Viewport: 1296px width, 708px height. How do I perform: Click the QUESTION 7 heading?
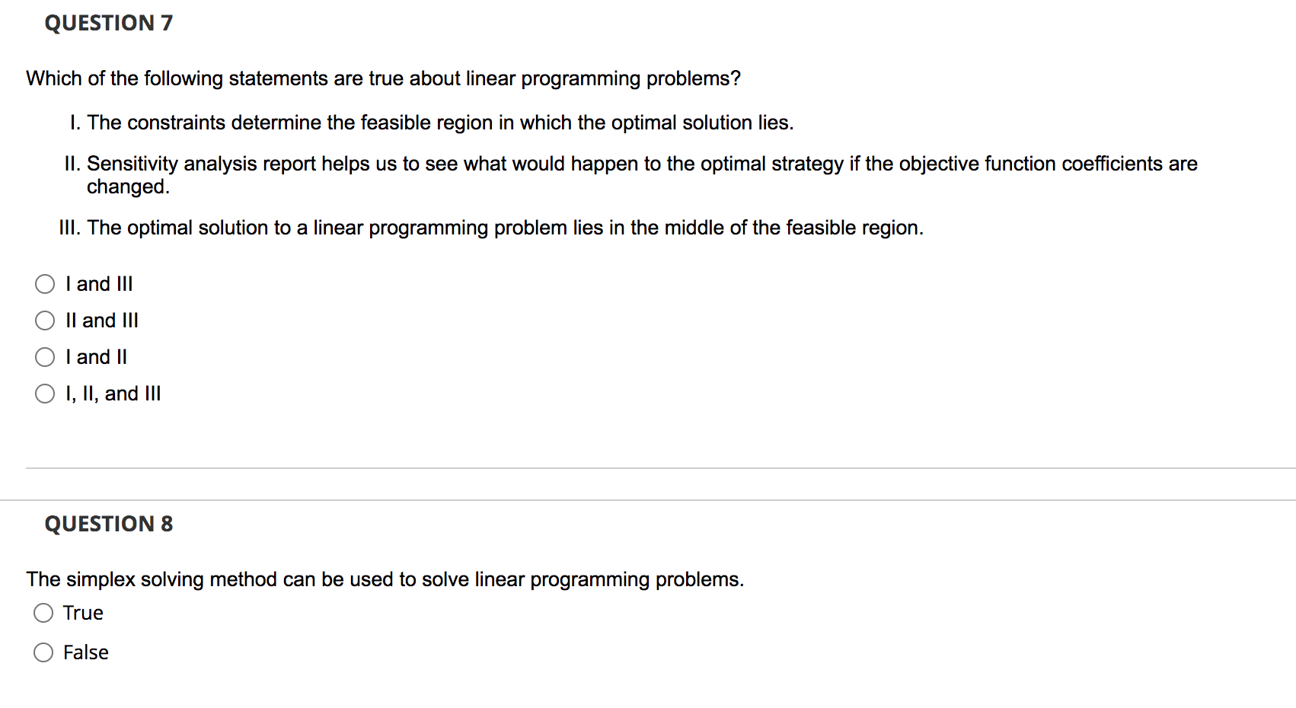(x=109, y=23)
